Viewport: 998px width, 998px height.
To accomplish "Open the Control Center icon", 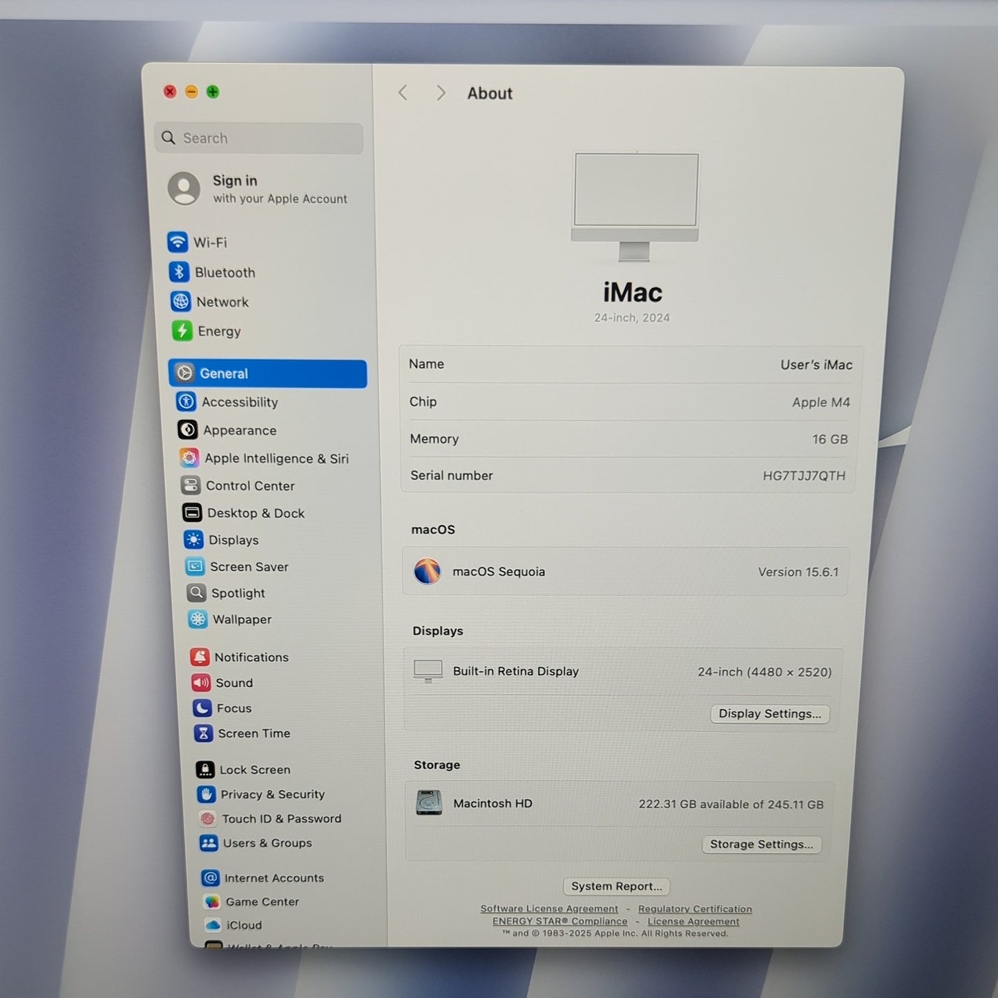I will tap(191, 486).
